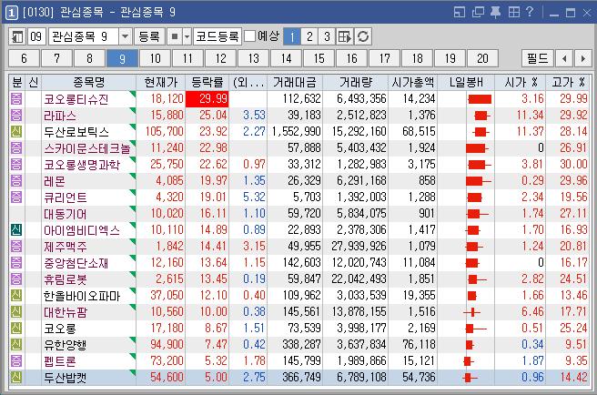Click the left arrow next to 필드
The width and height of the screenshot is (597, 395).
coord(564,58)
